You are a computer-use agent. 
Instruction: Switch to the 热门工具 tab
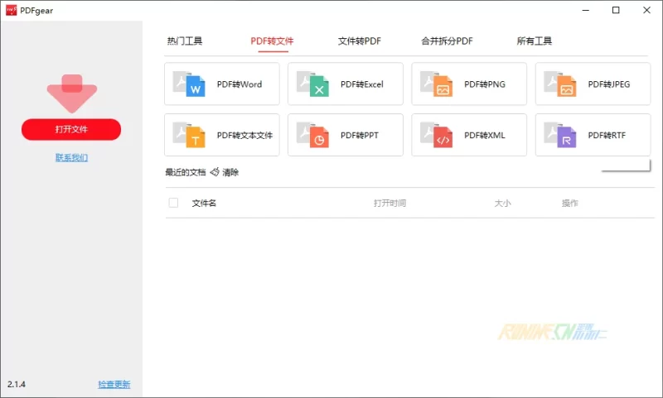pyautogui.click(x=184, y=41)
